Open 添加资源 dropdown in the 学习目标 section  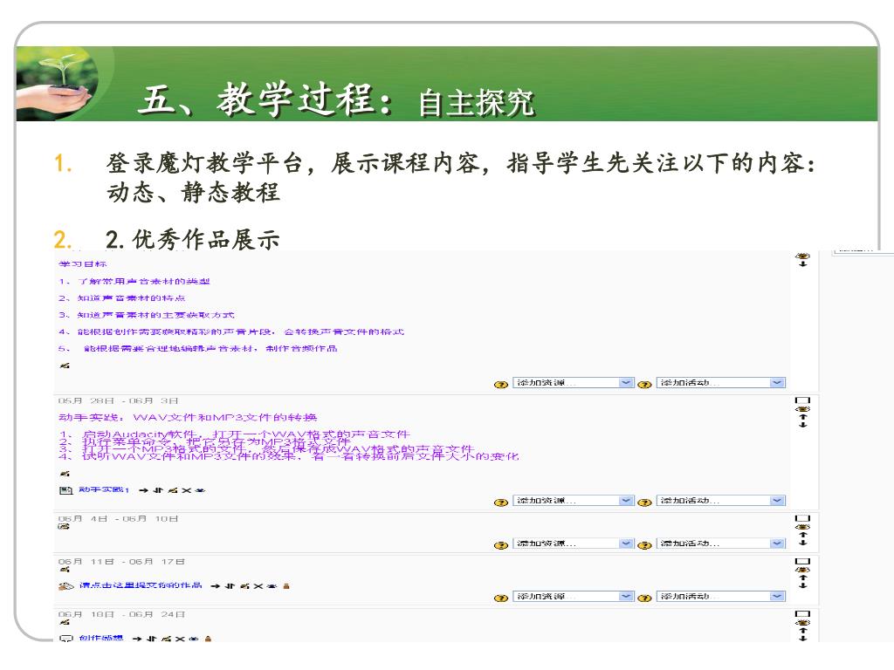573,382
